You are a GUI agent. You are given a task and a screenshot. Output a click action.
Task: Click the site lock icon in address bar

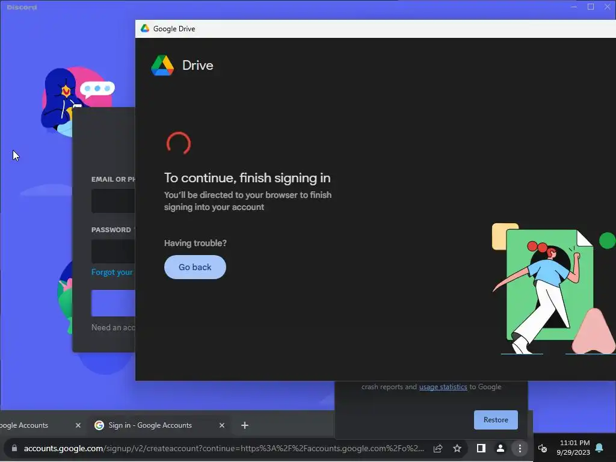coord(14,448)
